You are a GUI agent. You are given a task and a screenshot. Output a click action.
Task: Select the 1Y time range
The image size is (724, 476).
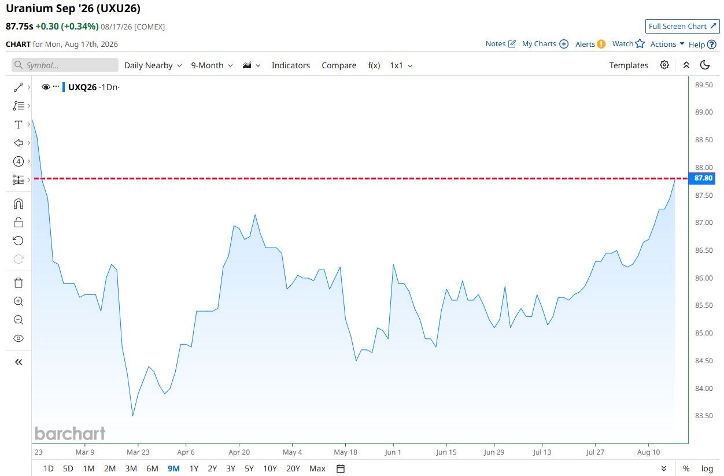click(194, 468)
